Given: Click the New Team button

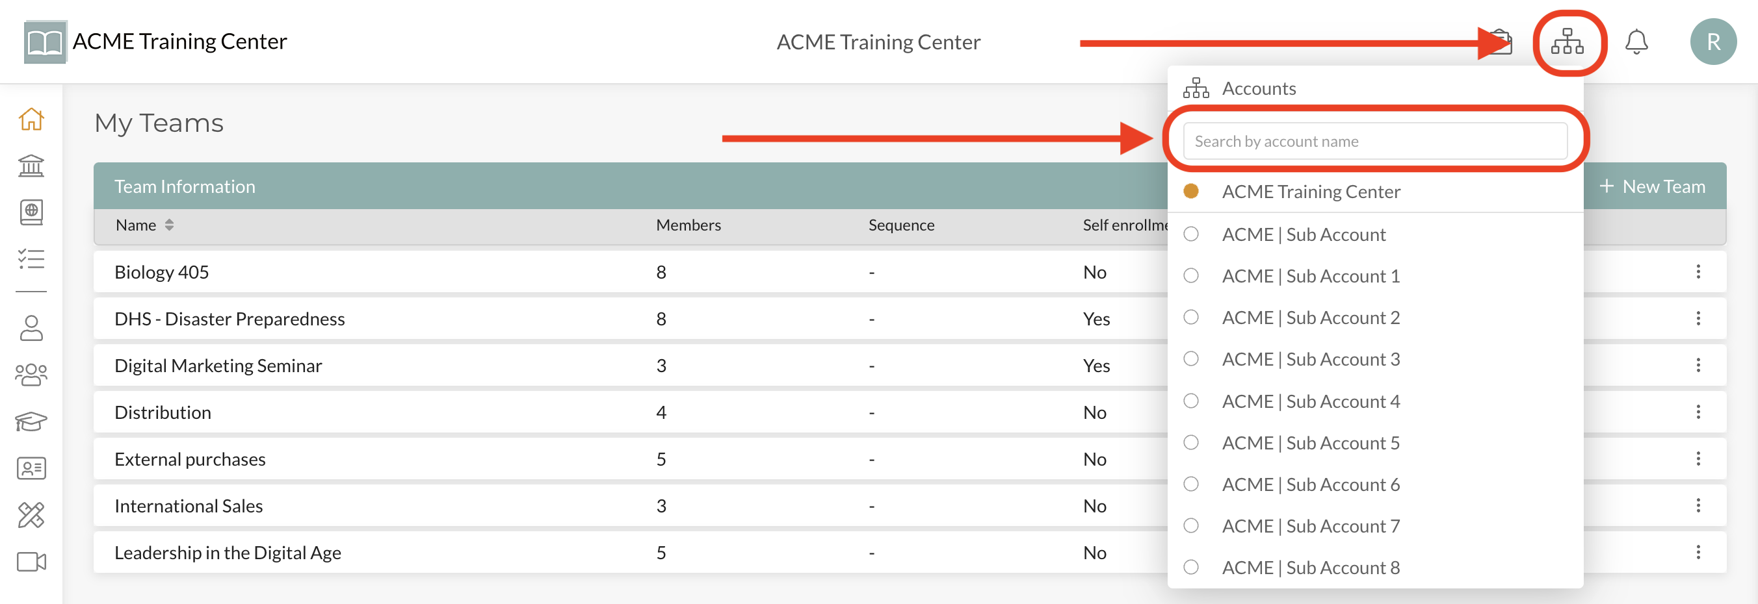Looking at the screenshot, I should click(x=1652, y=186).
